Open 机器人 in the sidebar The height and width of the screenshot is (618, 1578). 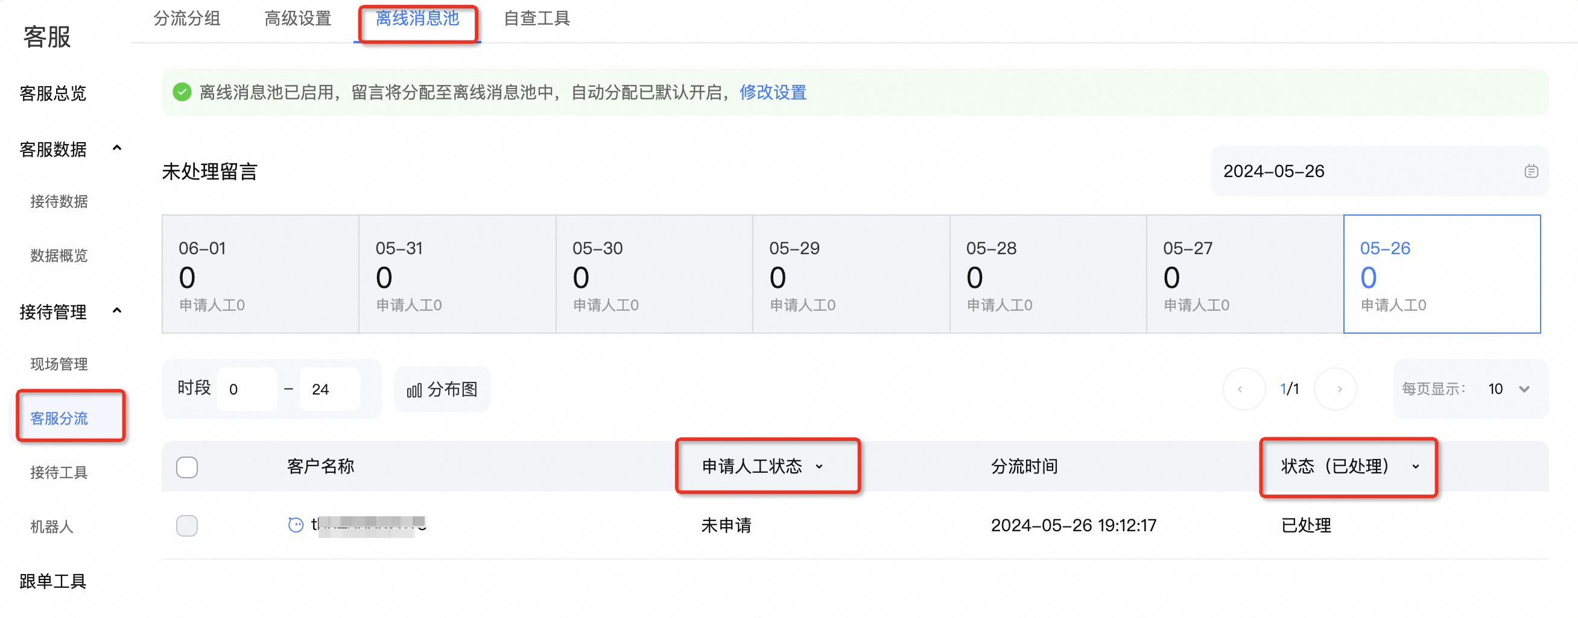point(51,527)
